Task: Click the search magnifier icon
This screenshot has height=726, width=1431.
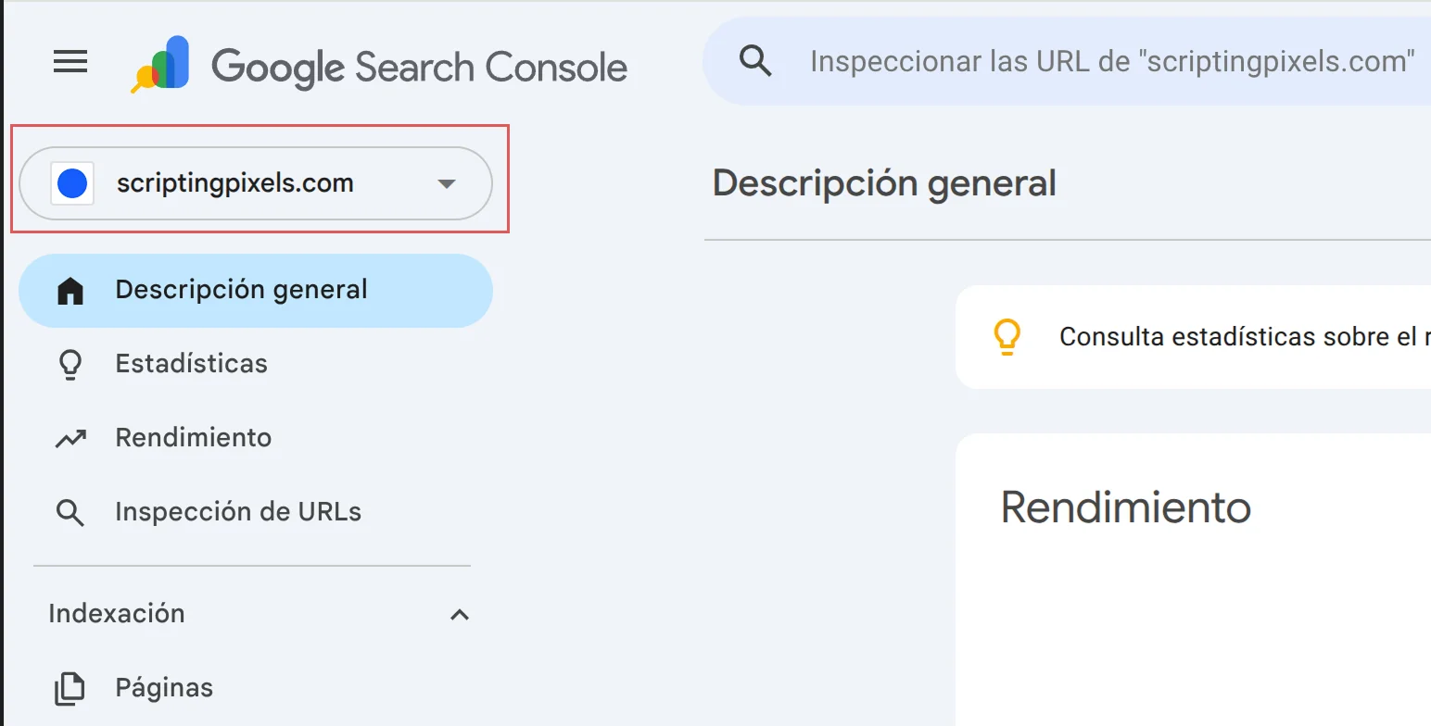Action: 756,61
